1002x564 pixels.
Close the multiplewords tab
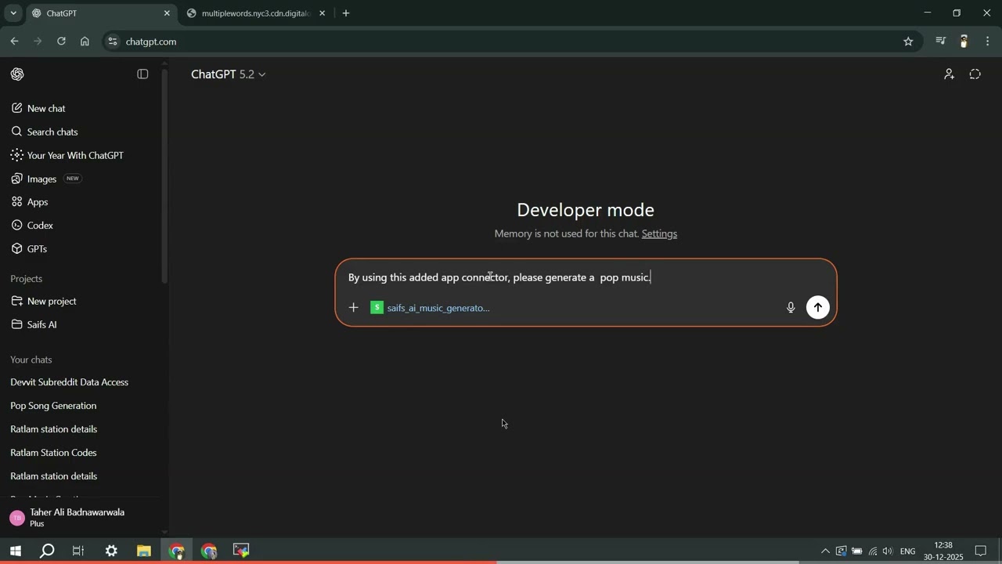click(322, 13)
